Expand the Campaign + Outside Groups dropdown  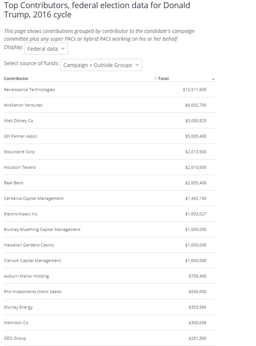point(101,65)
